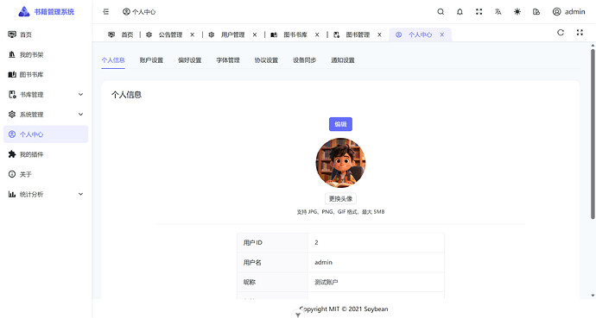Click the vertical scrollbar thumb
This screenshot has height=318, width=596.
pyautogui.click(x=593, y=134)
